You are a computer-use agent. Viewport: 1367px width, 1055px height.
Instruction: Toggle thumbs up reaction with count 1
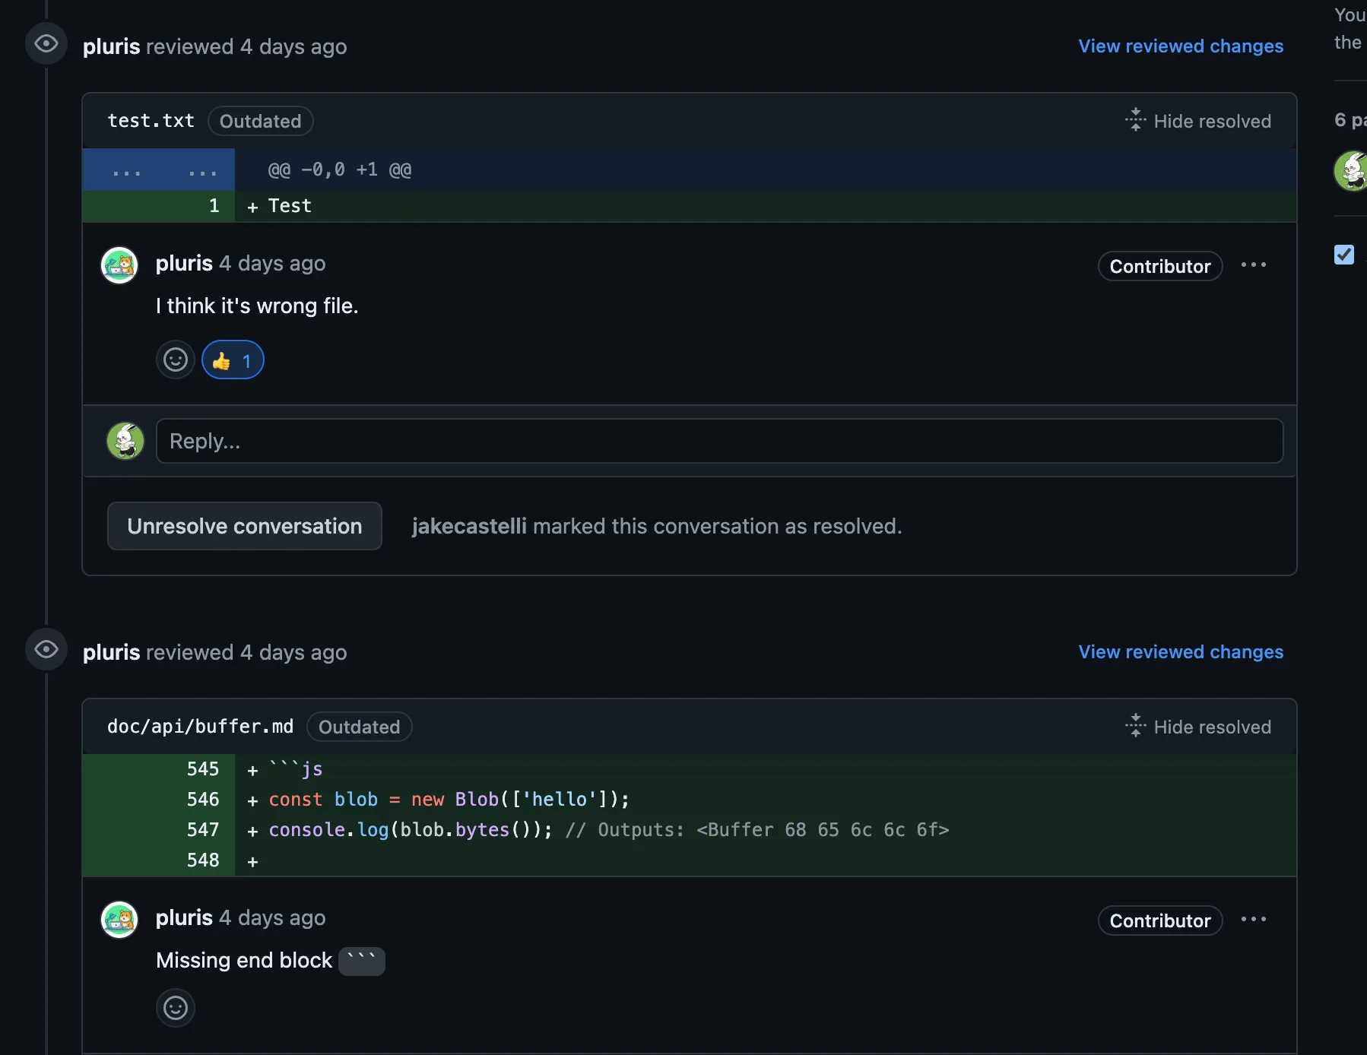pos(233,360)
